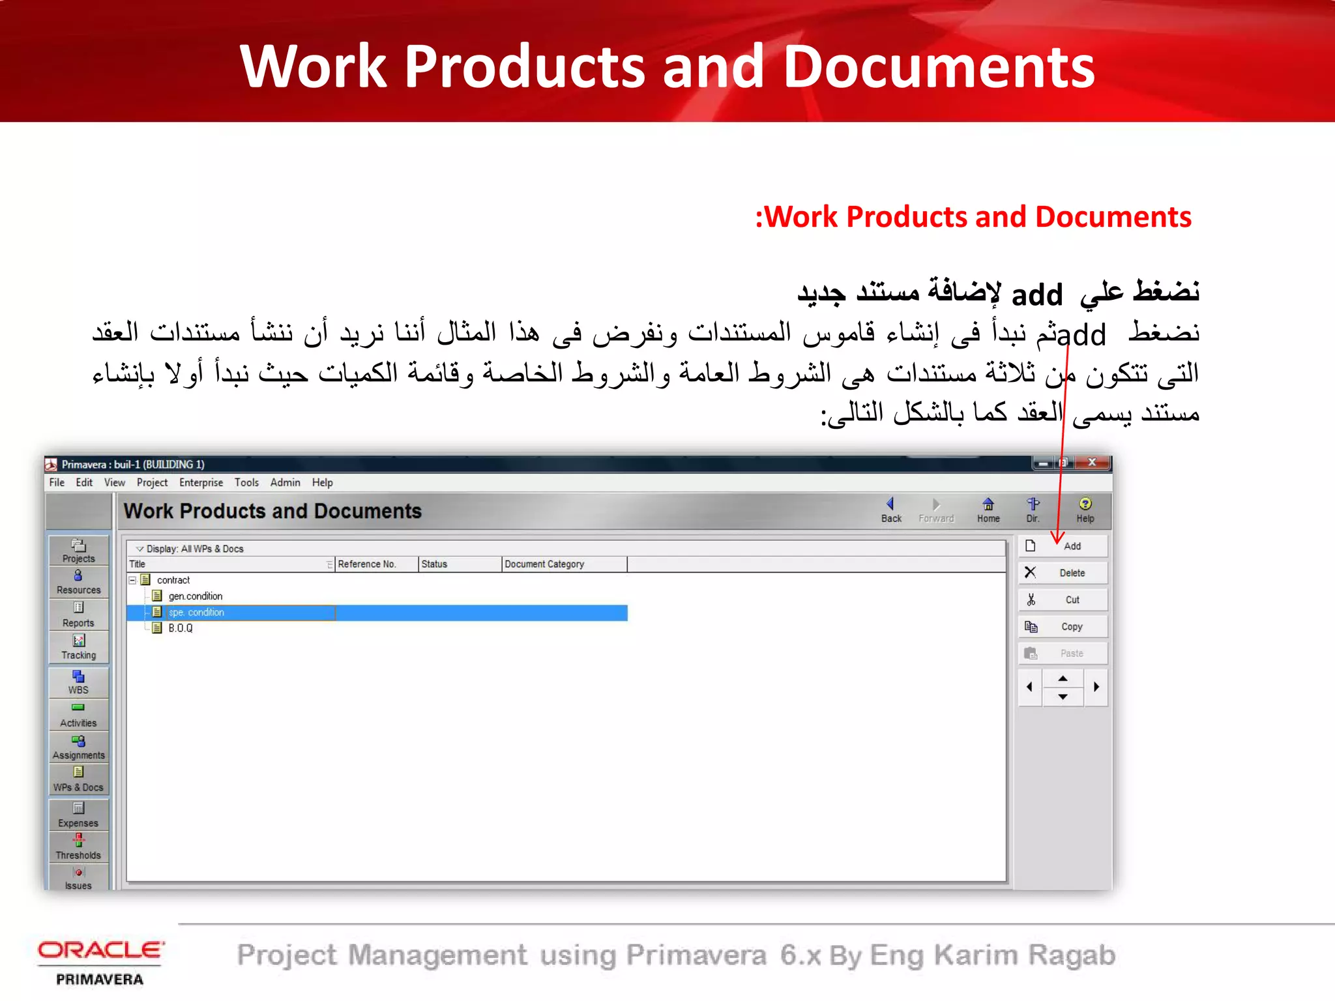Open Help question mark icon
Viewport: 1335px width, 1001px height.
[x=1085, y=510]
